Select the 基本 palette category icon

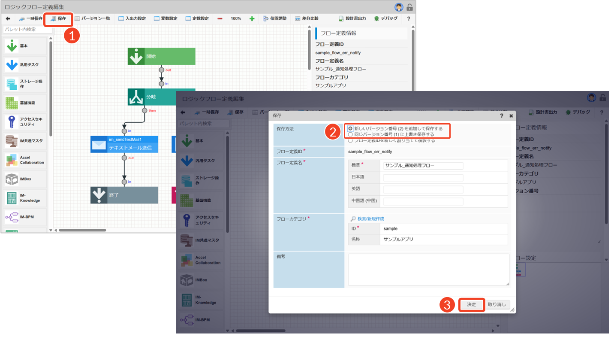pyautogui.click(x=12, y=46)
